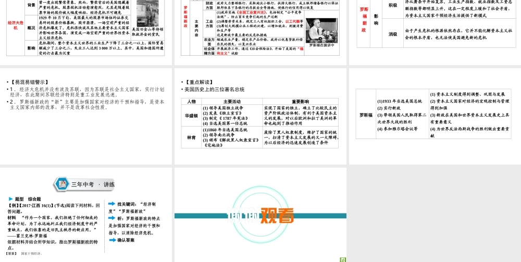Viewport: 521px width, 262px height.
Task: Click the blue triangle before 题型 综合题
Action: 10,199
